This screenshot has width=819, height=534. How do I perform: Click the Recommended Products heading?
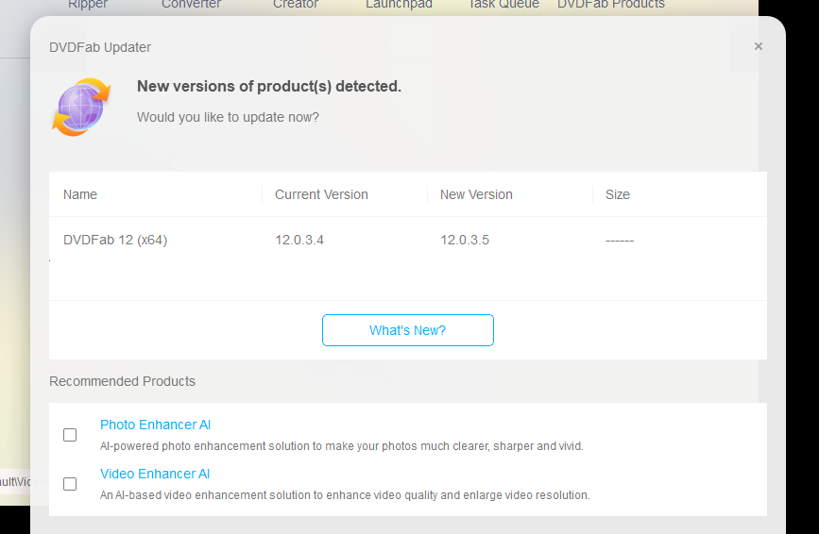click(122, 381)
